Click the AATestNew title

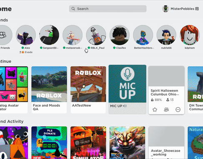point(81,106)
